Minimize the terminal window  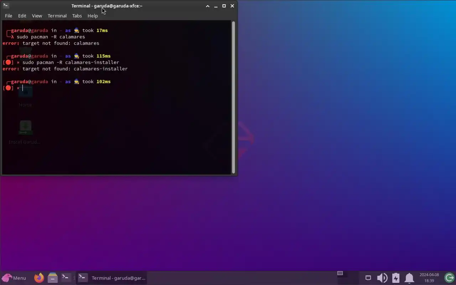tap(216, 6)
